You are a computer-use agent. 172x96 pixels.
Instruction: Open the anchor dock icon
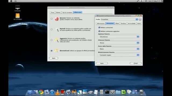pos(30,92)
